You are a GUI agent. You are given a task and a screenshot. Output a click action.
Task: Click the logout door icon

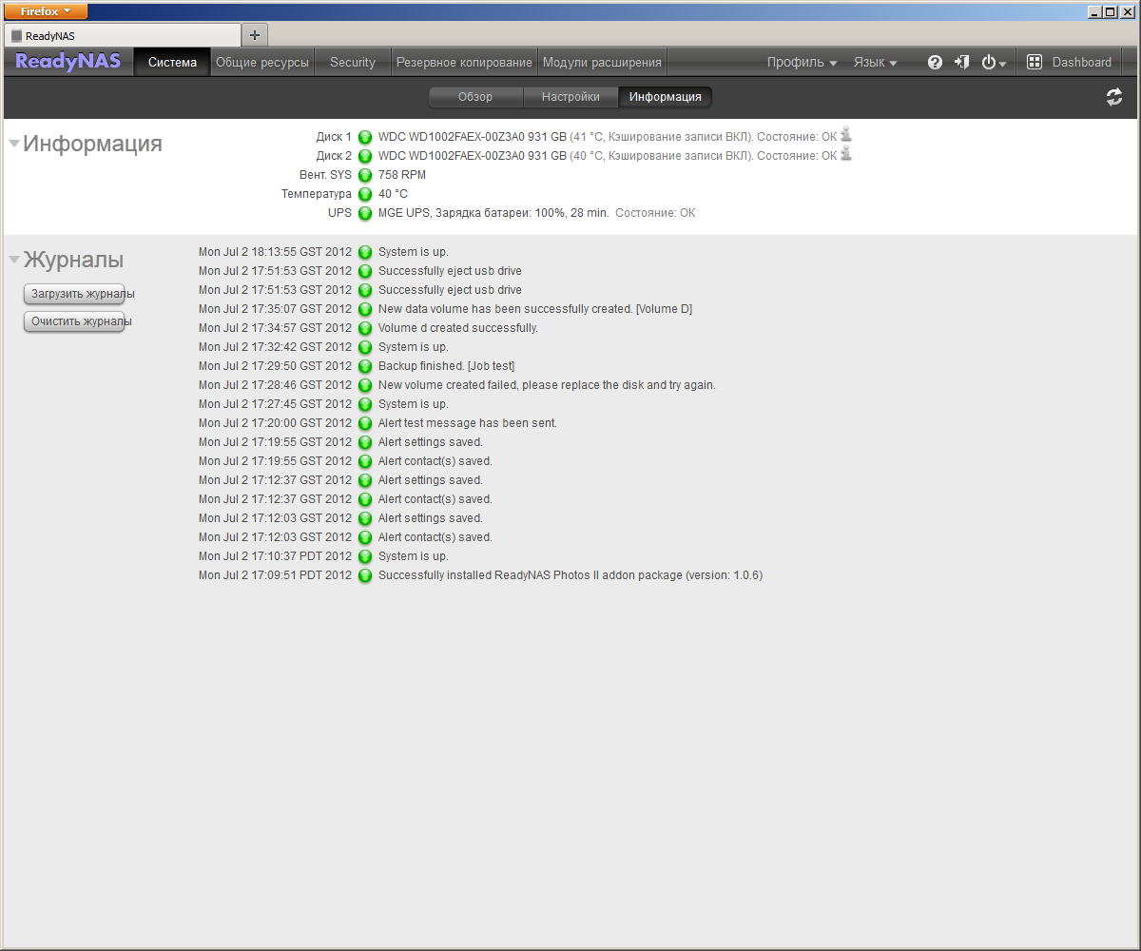[x=962, y=62]
